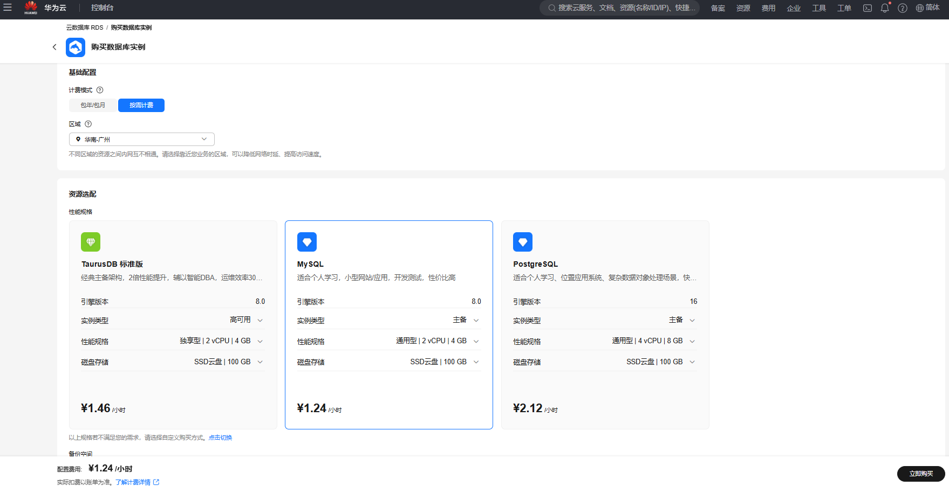Image resolution: width=949 pixels, height=486 pixels.
Task: Open the 工具 menu
Action: [x=819, y=8]
